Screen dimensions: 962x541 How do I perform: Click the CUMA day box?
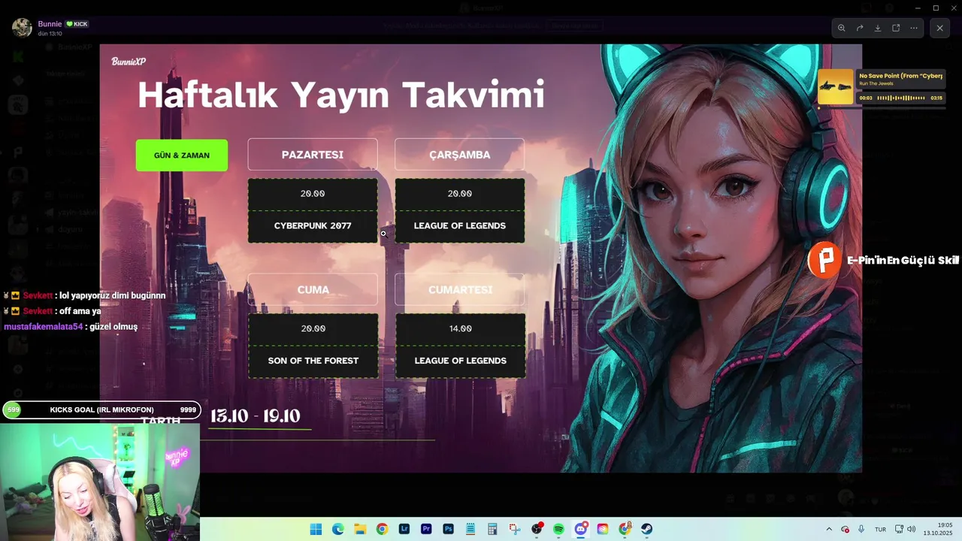313,289
